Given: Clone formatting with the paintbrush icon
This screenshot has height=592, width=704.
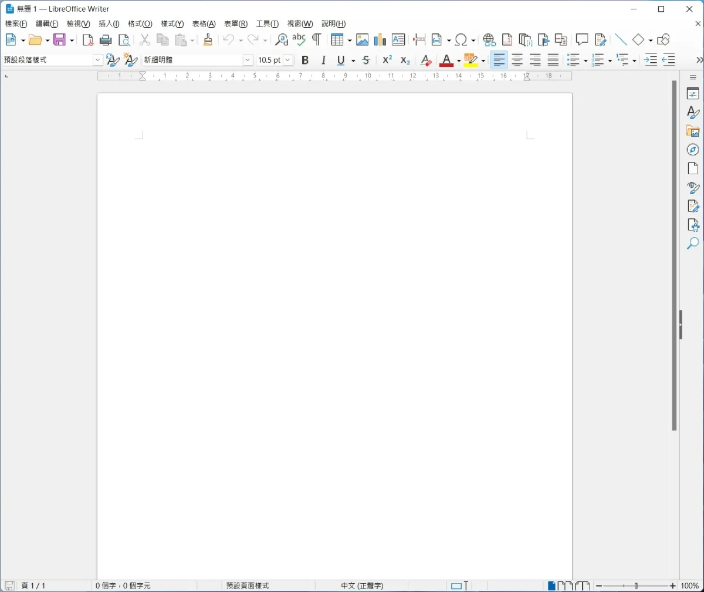Looking at the screenshot, I should pyautogui.click(x=208, y=40).
